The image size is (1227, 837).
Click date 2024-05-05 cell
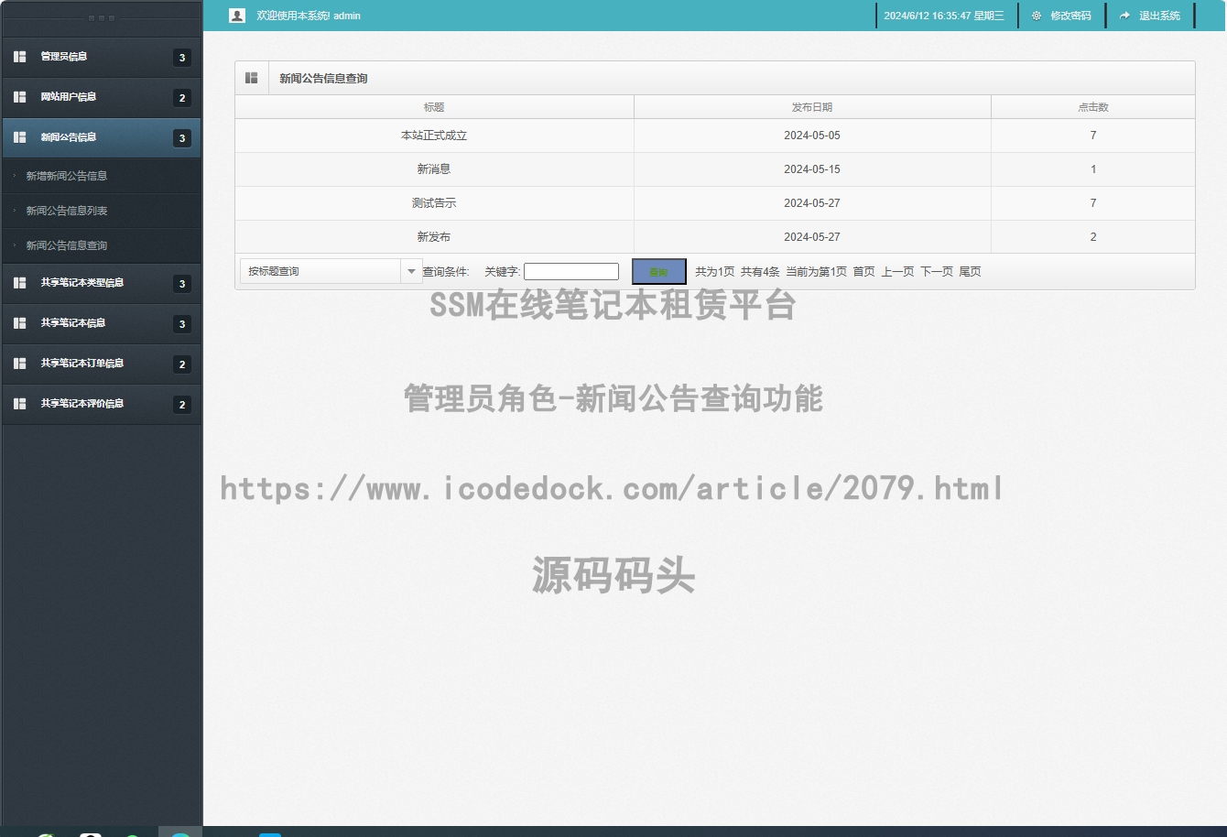click(812, 136)
